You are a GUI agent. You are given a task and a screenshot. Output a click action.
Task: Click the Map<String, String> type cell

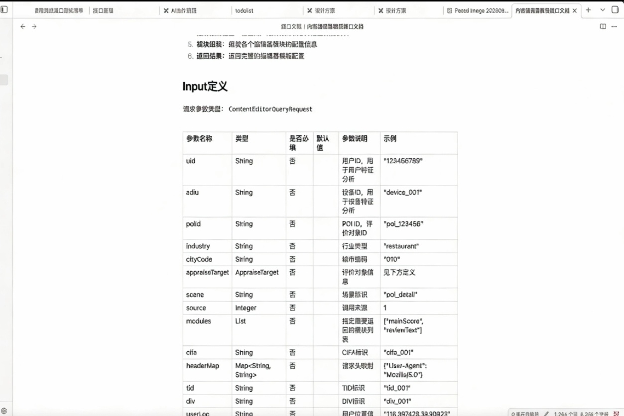(x=258, y=370)
